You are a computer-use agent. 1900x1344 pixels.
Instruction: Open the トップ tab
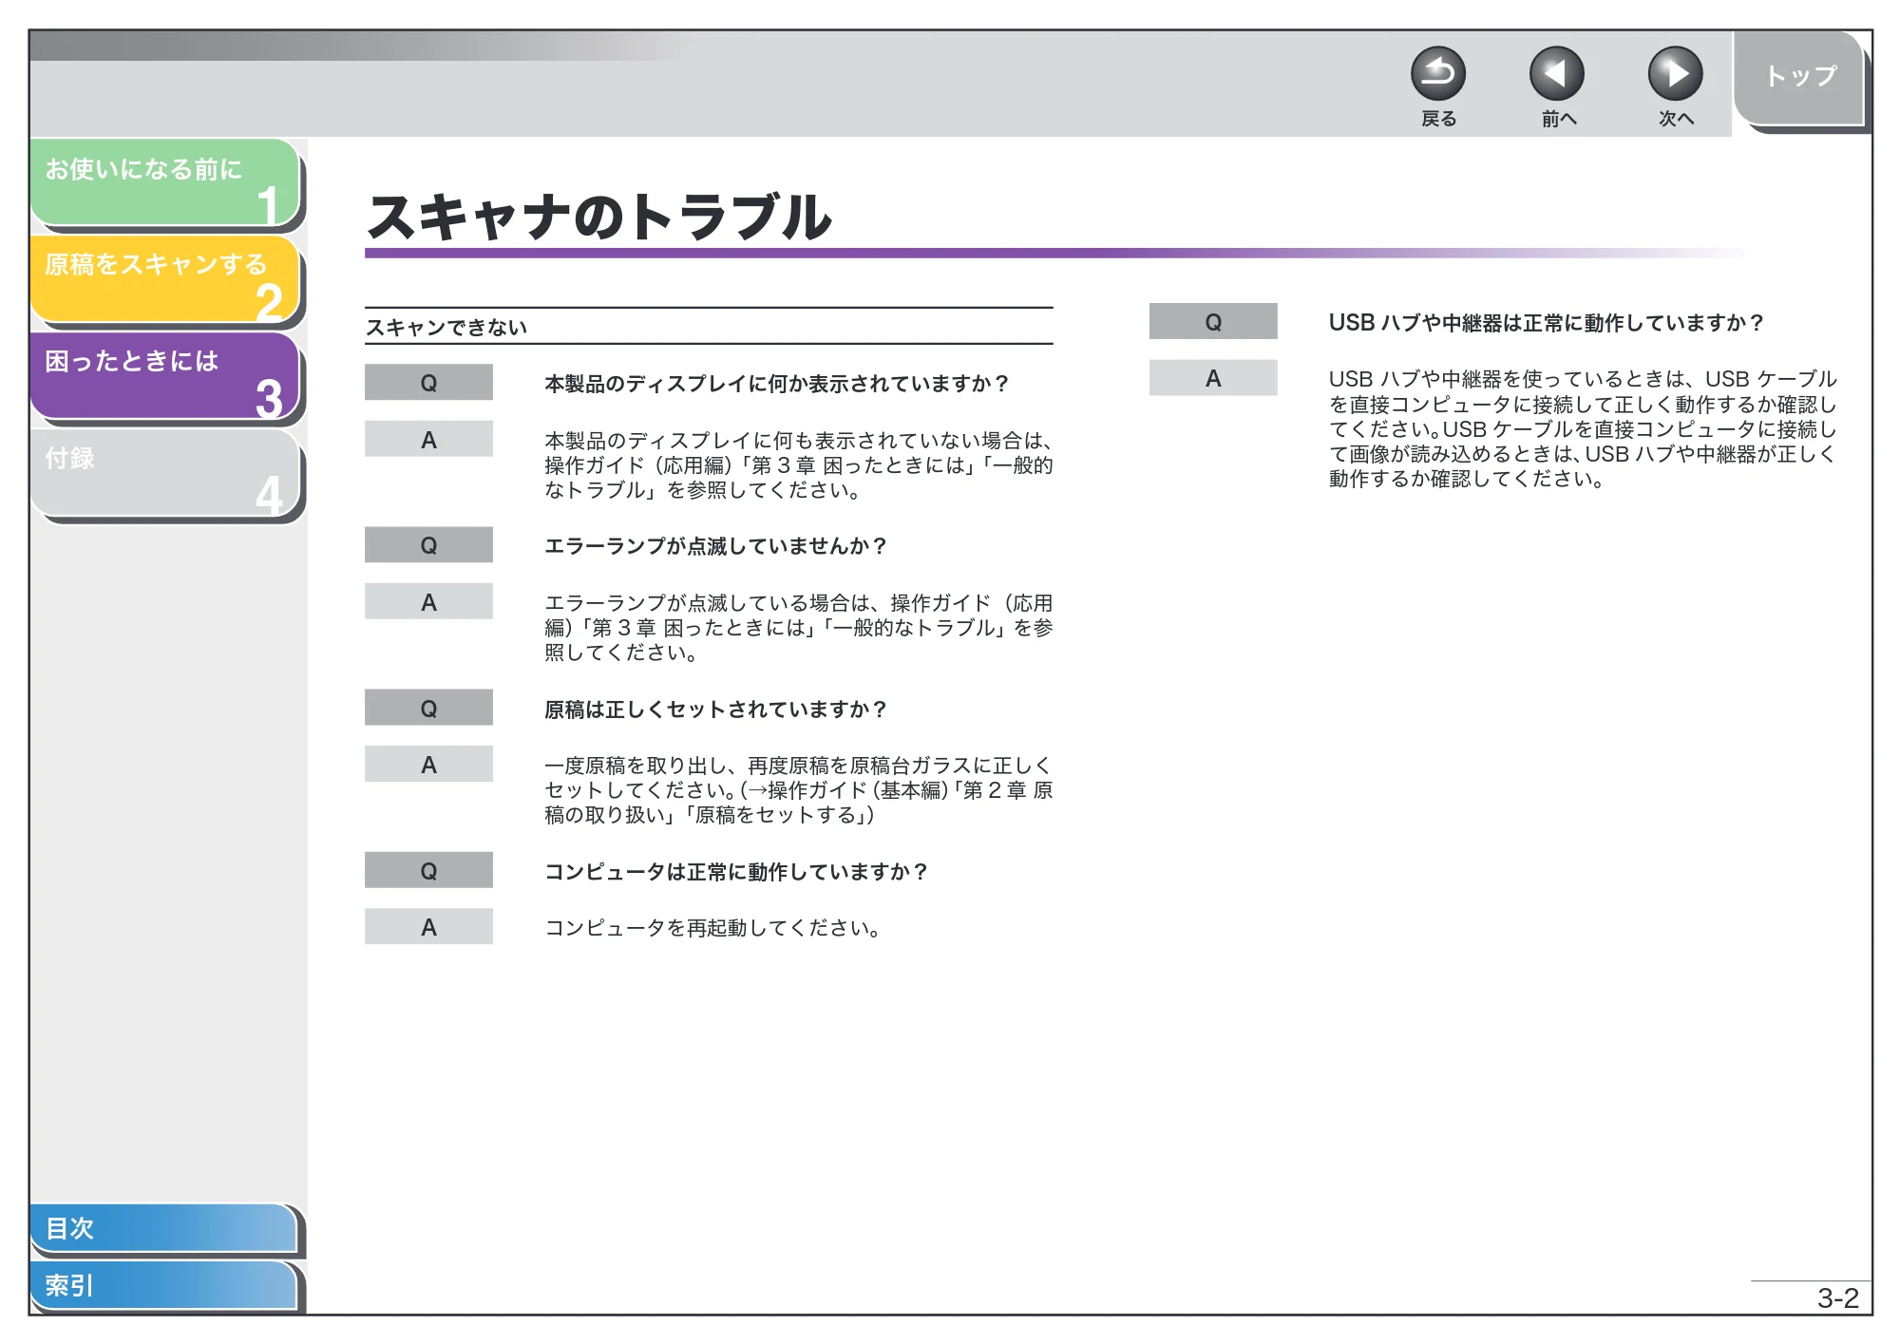(x=1799, y=78)
